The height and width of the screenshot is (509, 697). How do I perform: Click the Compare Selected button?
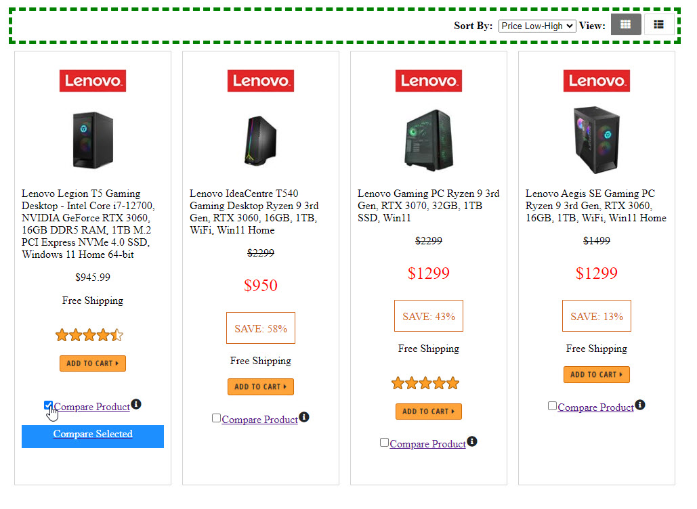coord(93,436)
